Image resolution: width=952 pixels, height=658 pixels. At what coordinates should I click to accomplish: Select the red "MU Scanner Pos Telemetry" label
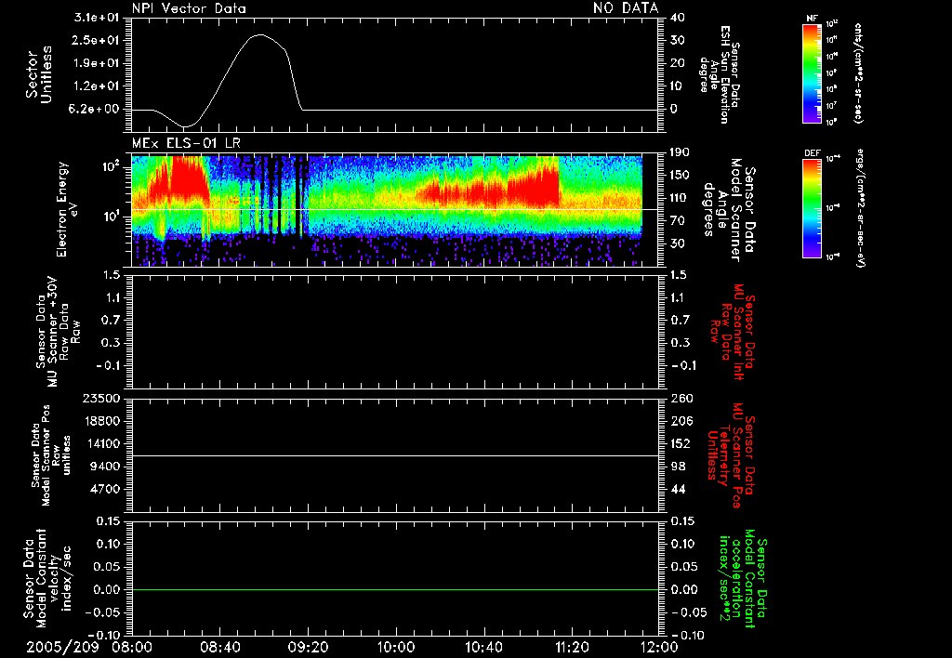point(732,456)
